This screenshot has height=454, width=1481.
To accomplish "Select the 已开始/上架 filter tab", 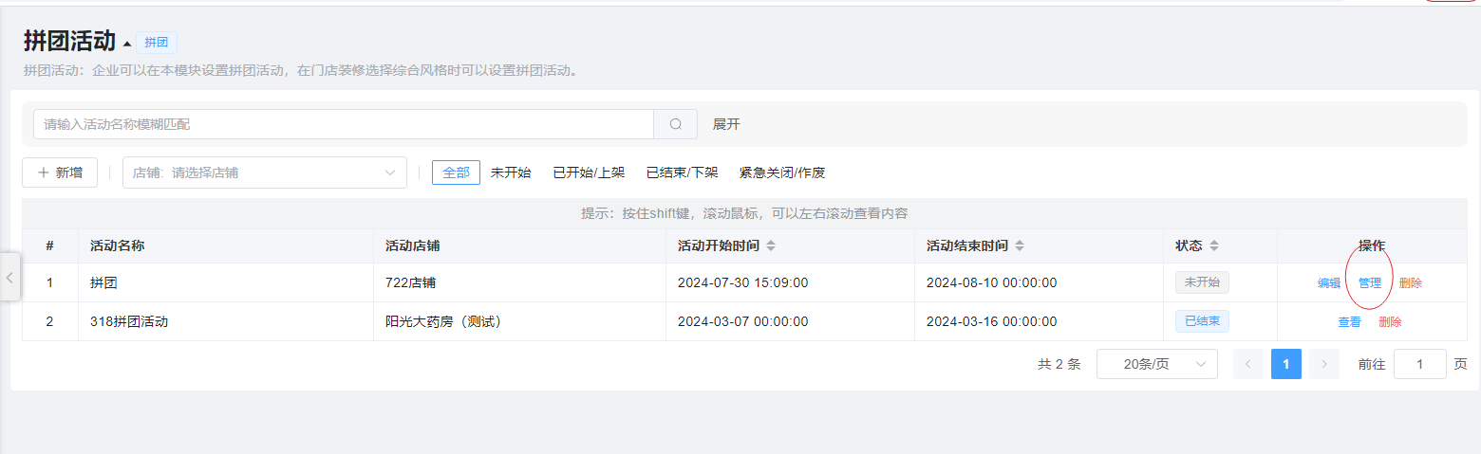I will point(589,173).
